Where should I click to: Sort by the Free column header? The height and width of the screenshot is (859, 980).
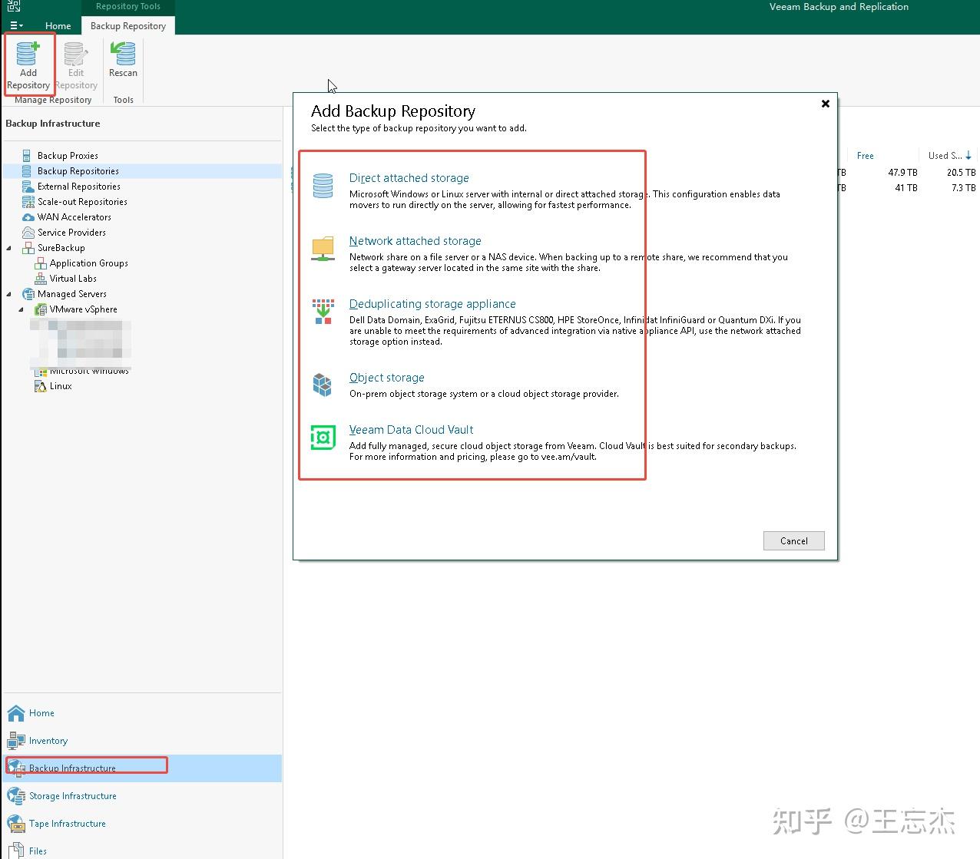click(x=865, y=156)
